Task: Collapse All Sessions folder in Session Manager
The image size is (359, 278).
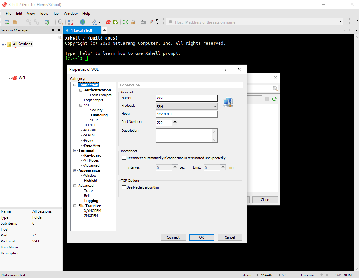Action: (3, 44)
